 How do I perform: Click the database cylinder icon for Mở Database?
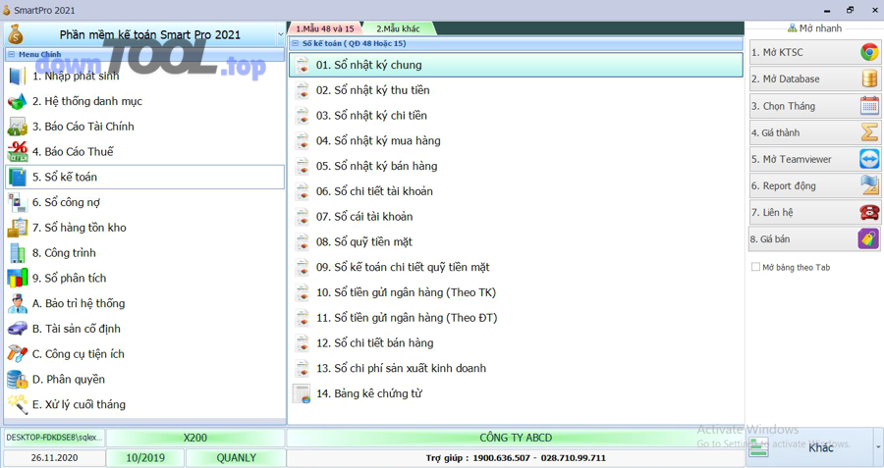click(869, 78)
